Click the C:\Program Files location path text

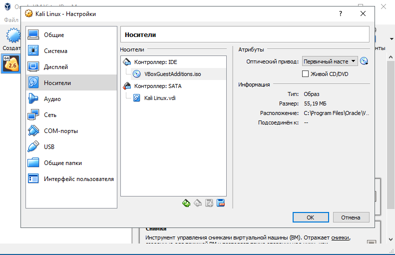point(336,113)
